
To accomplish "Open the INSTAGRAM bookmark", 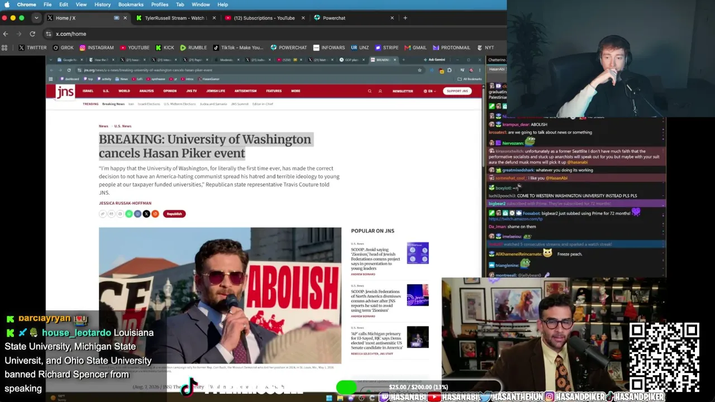I will pyautogui.click(x=96, y=47).
